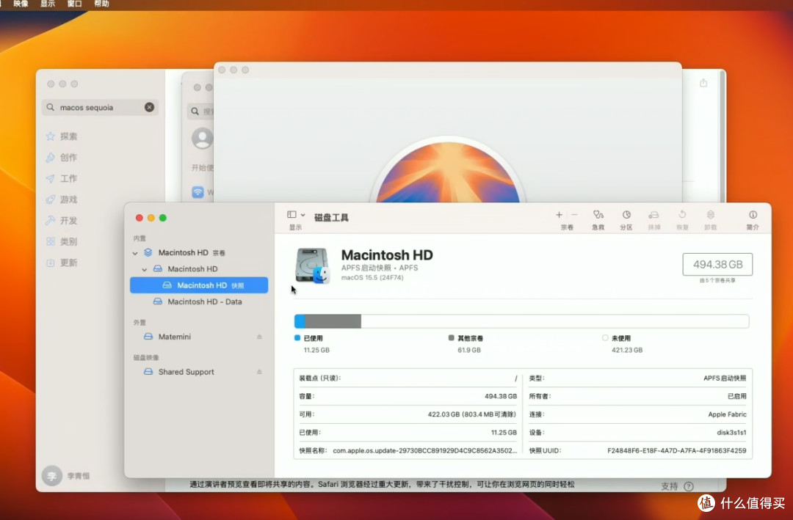
Task: Click the Erase (抹掉) toolbar icon
Action: (654, 215)
